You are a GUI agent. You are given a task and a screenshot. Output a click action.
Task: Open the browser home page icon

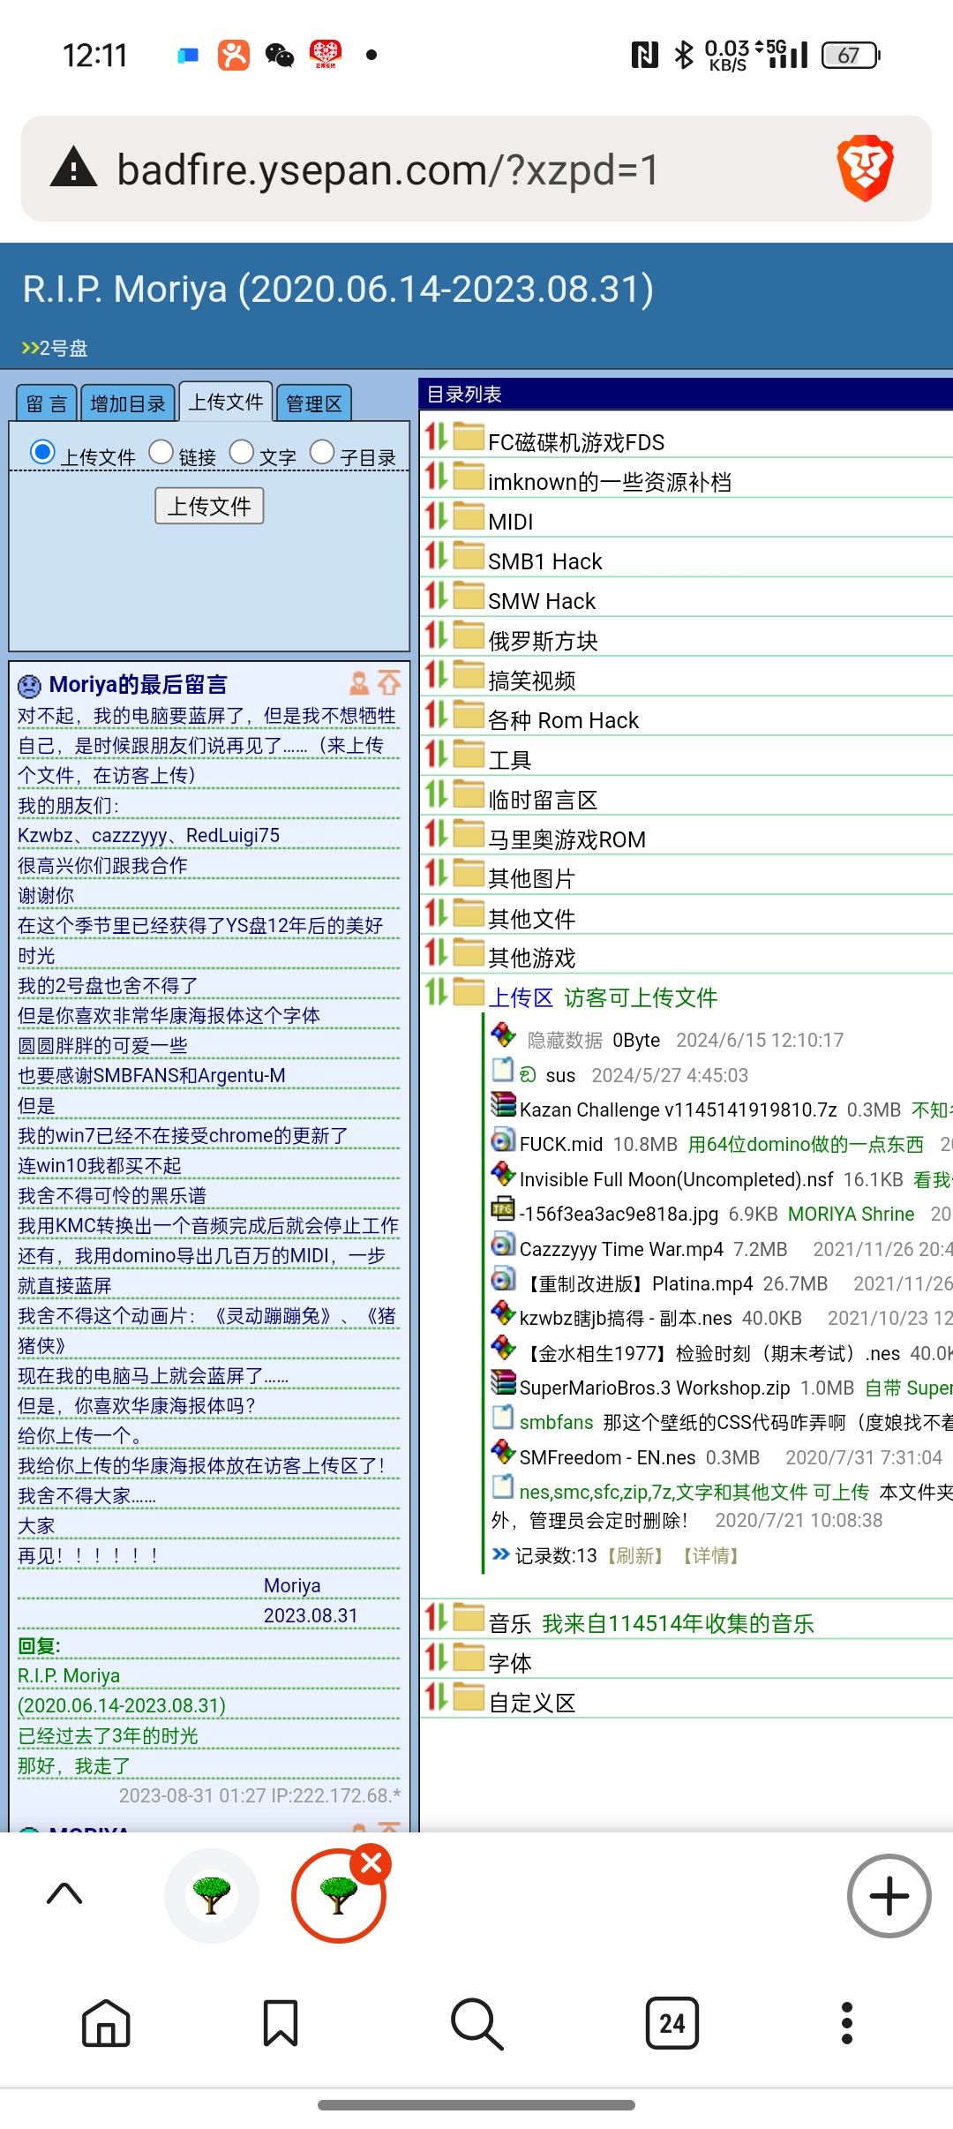[106, 2022]
